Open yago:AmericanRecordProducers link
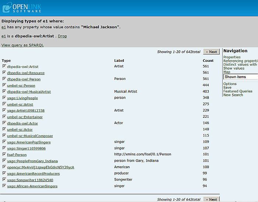This screenshot has width=258, height=202. pyautogui.click(x=34, y=174)
